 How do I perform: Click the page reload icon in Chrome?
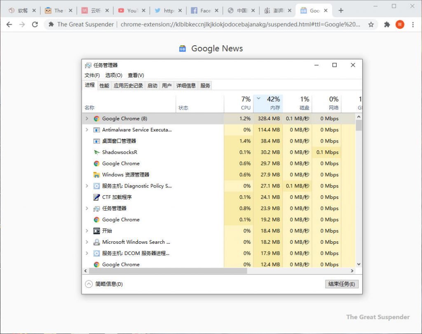point(35,24)
